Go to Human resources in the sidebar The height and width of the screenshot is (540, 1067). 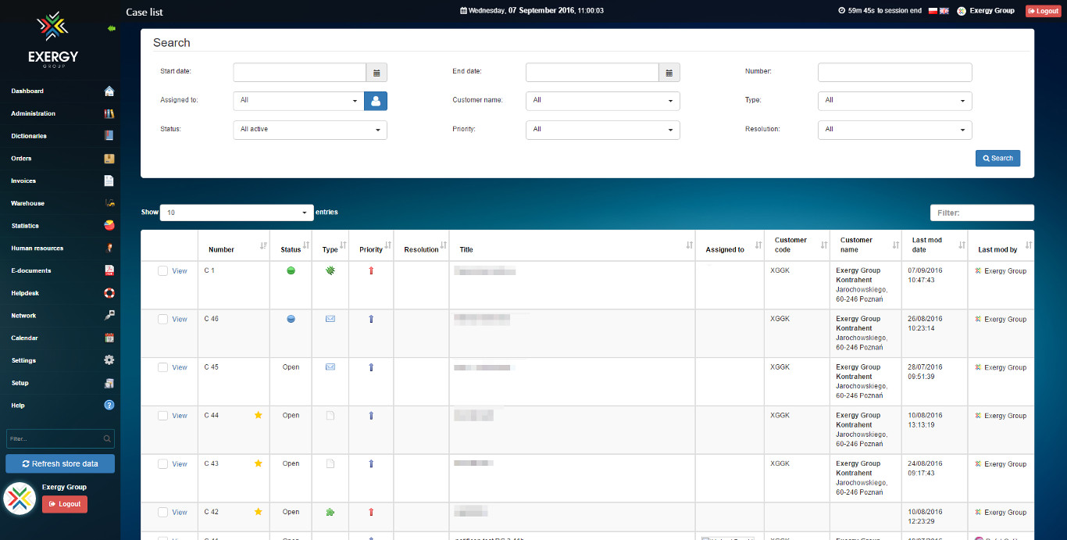60,249
